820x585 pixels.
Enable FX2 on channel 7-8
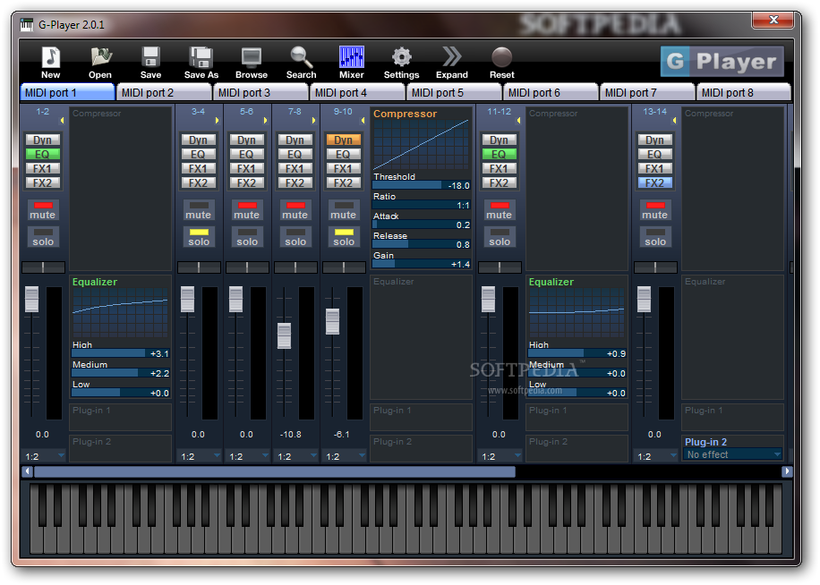[295, 182]
